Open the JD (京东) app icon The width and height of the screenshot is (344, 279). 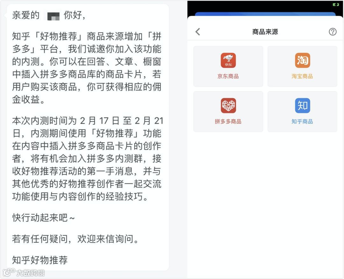click(x=228, y=60)
